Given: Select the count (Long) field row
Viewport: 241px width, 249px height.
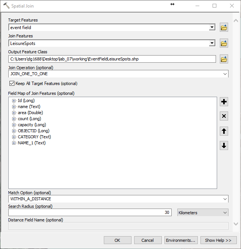Looking at the screenshot, I should pos(30,119).
